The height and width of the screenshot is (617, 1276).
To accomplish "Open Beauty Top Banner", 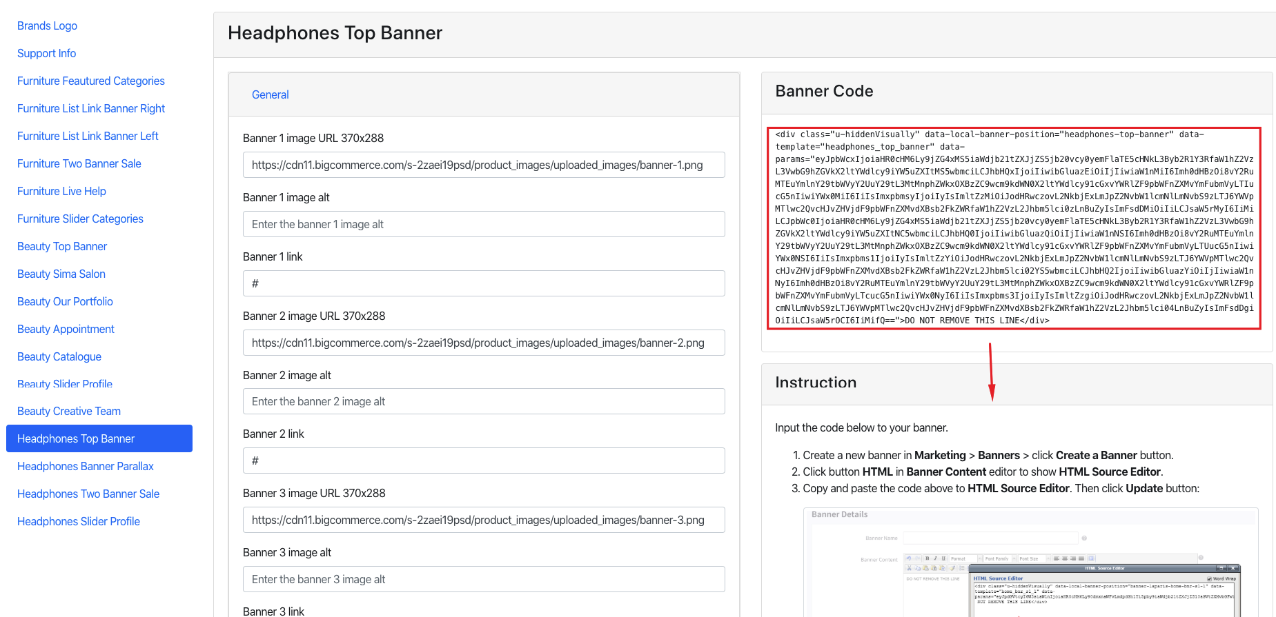I will coord(62,246).
